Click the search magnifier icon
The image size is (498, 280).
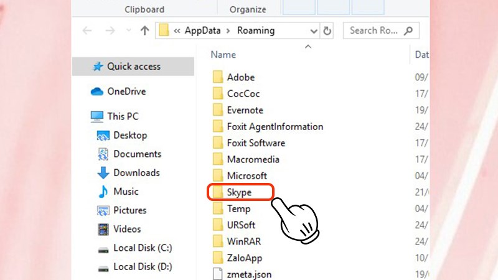(408, 30)
